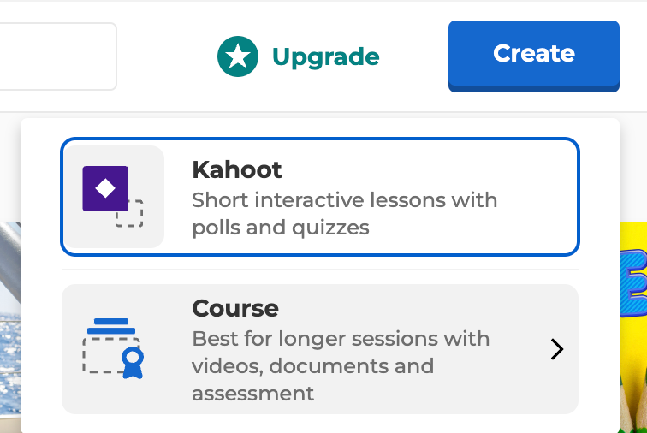Click the Course certificate icon
647x433 pixels.
coord(113,348)
